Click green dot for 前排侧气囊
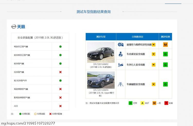193x126 pixels. 60,63
